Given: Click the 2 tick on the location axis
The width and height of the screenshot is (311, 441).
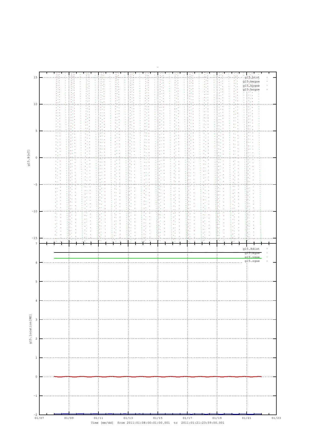Looking at the screenshot, I should tap(36, 339).
